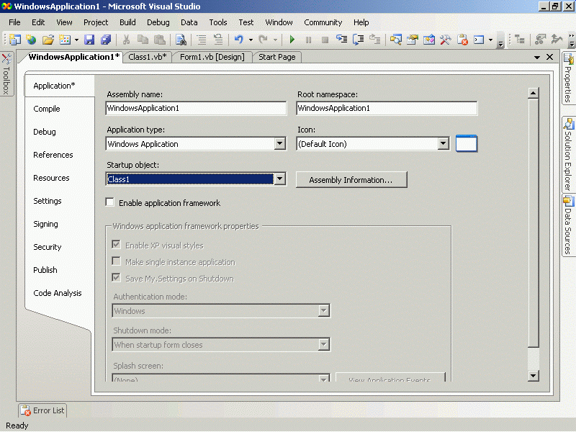The image size is (576, 432).
Task: Start debugging with the green play icon
Action: coord(292,40)
